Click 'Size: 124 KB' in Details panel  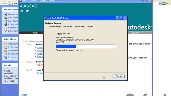point(9,81)
